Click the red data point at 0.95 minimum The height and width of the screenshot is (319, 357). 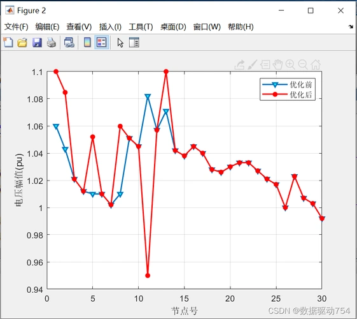[x=148, y=276]
